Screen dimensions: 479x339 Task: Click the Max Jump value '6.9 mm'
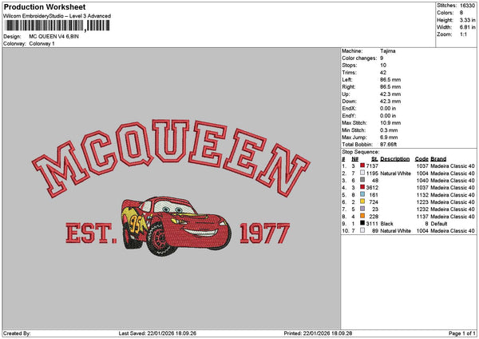pos(389,138)
